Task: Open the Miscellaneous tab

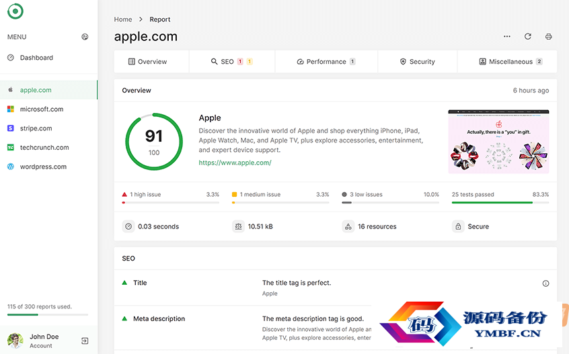Action: point(507,62)
